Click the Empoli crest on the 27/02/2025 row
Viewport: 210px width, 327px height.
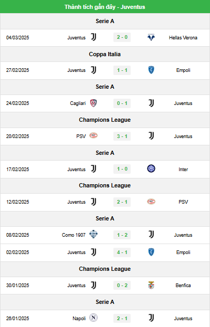tap(151, 70)
